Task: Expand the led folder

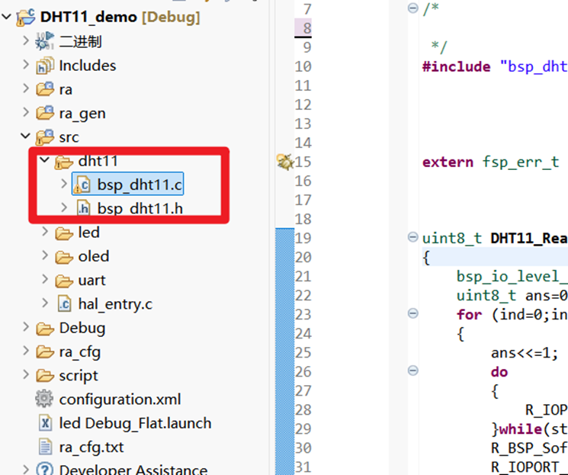Action: tap(44, 232)
